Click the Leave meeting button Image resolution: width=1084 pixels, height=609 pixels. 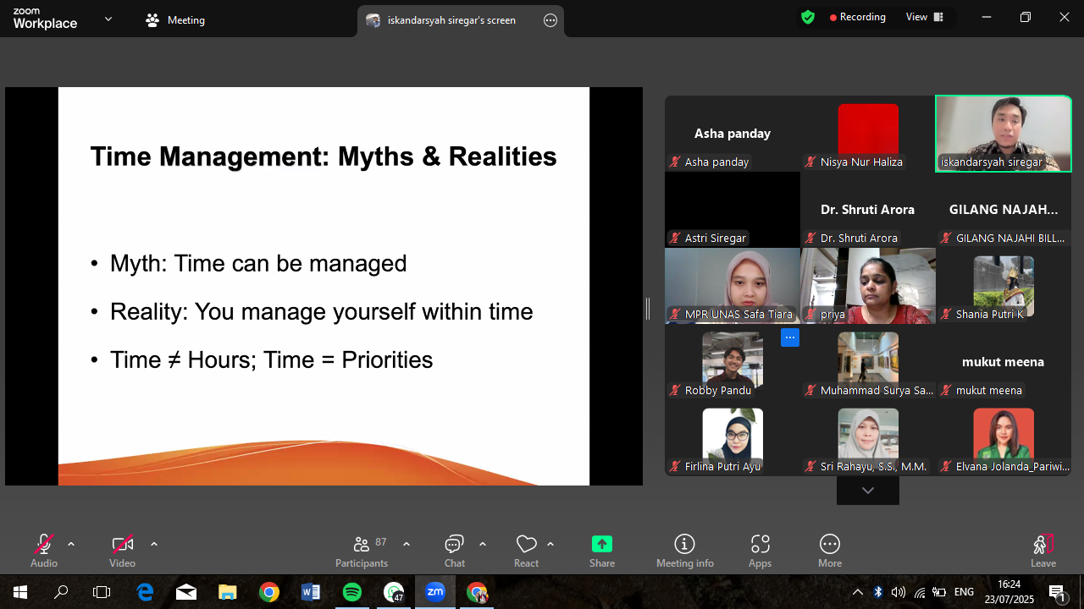pyautogui.click(x=1043, y=551)
